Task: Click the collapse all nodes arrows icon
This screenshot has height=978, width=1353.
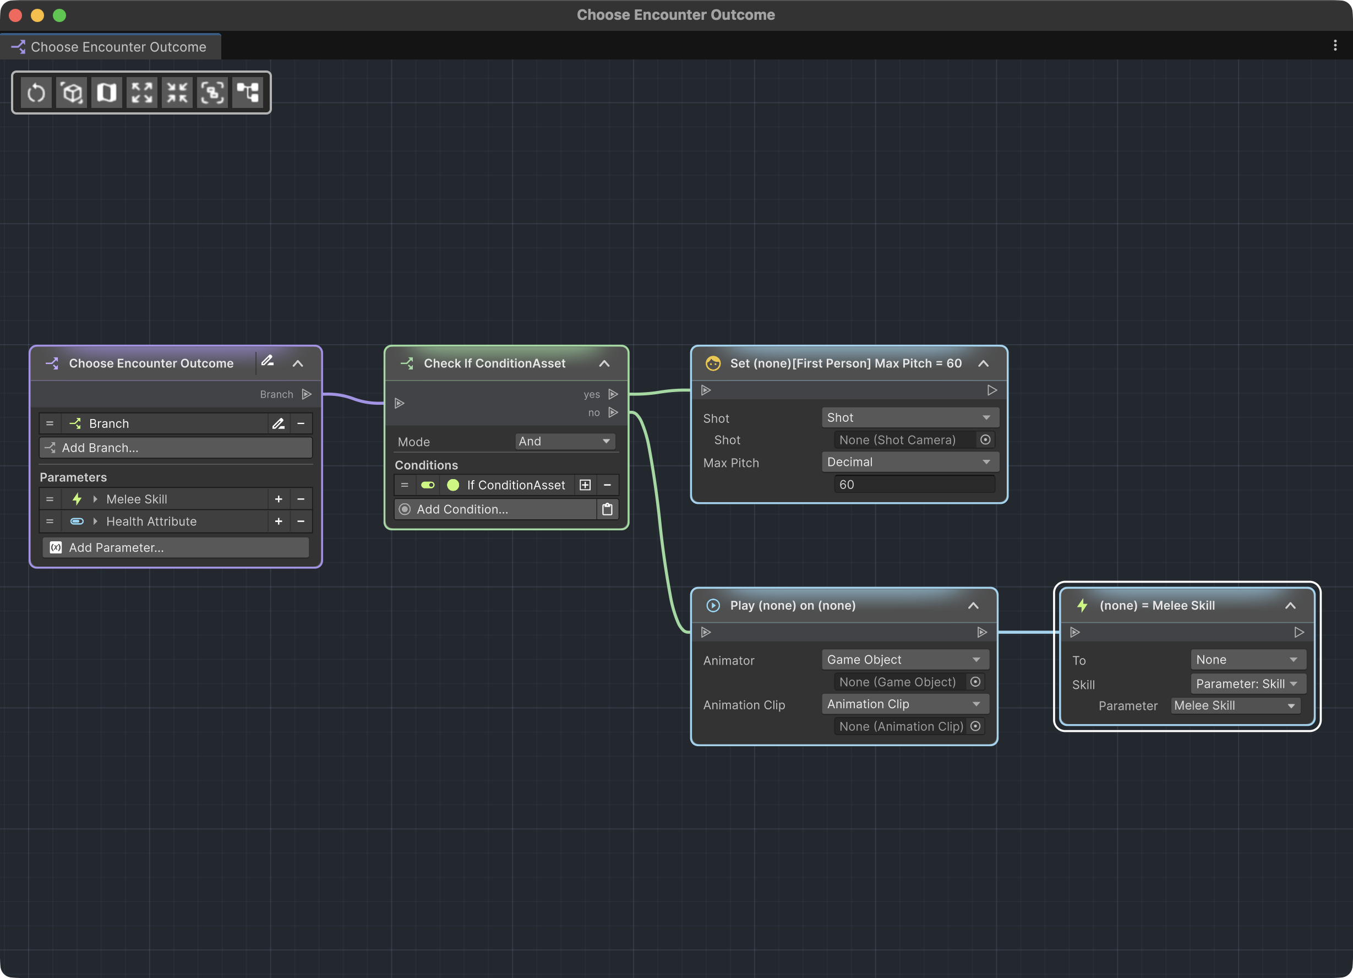Action: click(x=177, y=93)
